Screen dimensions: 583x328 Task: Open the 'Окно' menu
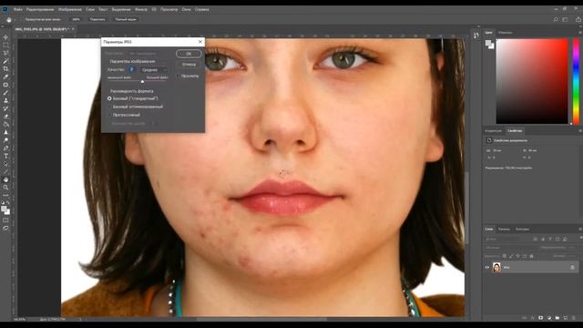coord(187,9)
